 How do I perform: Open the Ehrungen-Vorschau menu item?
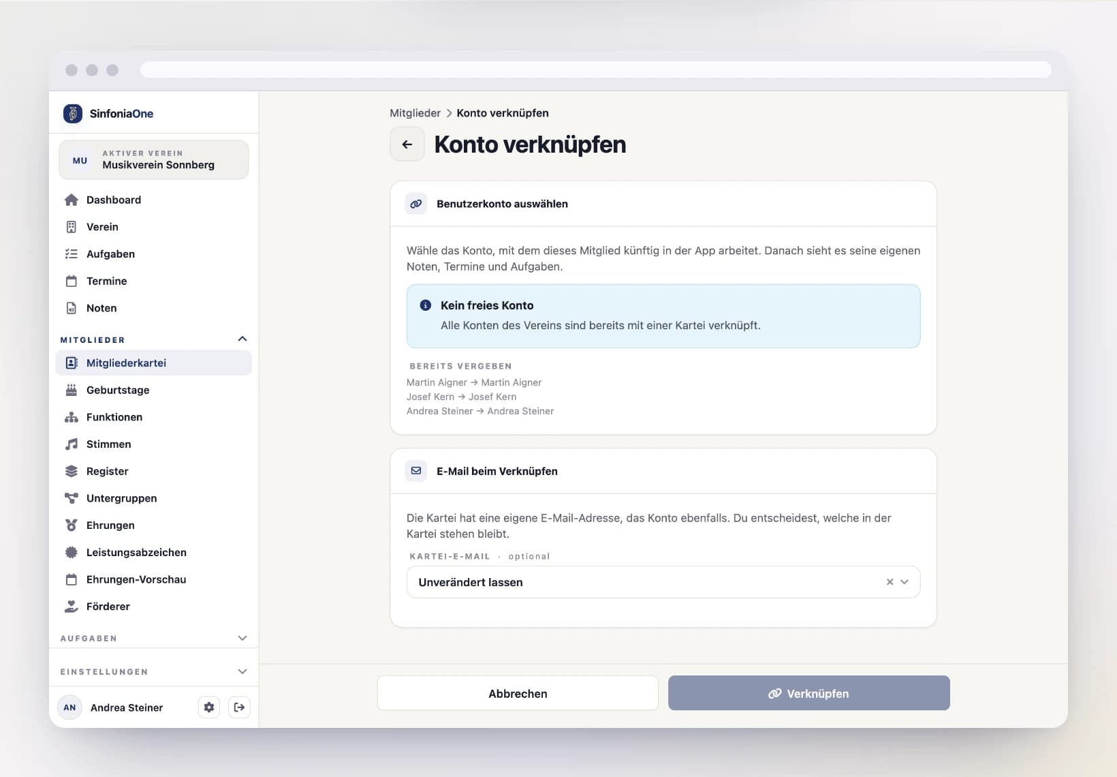pyautogui.click(x=154, y=579)
